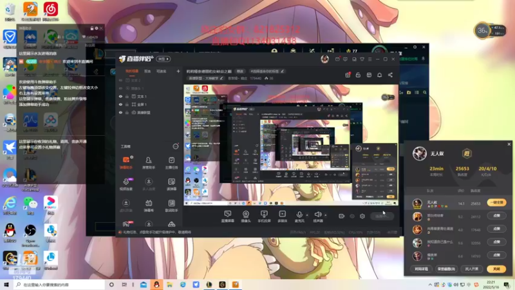This screenshot has width=515, height=290.
Task: Open the 歌词助手 tool icon
Action: tap(171, 206)
